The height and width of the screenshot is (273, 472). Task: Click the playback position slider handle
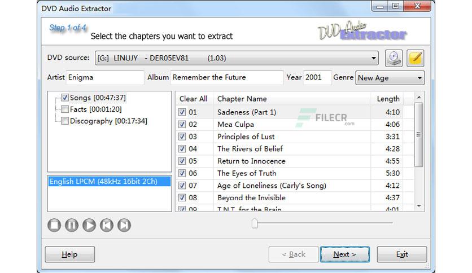click(255, 223)
